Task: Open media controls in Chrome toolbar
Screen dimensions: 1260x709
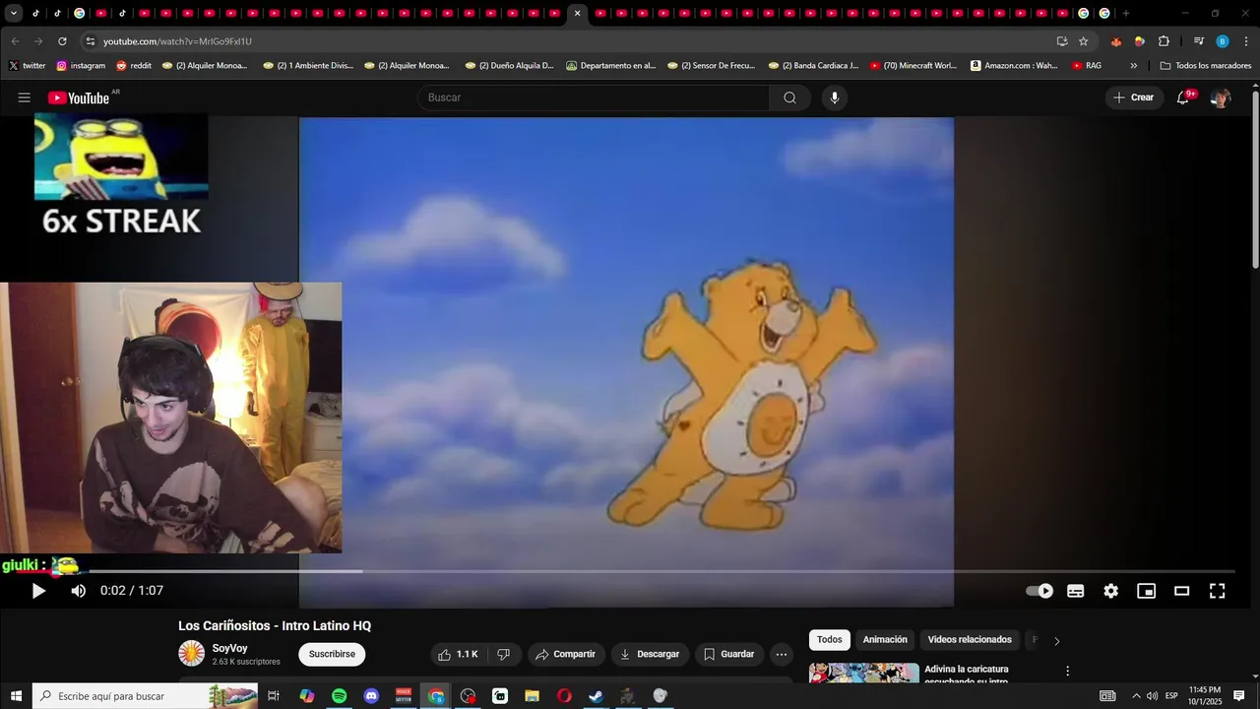Action: 1198,41
